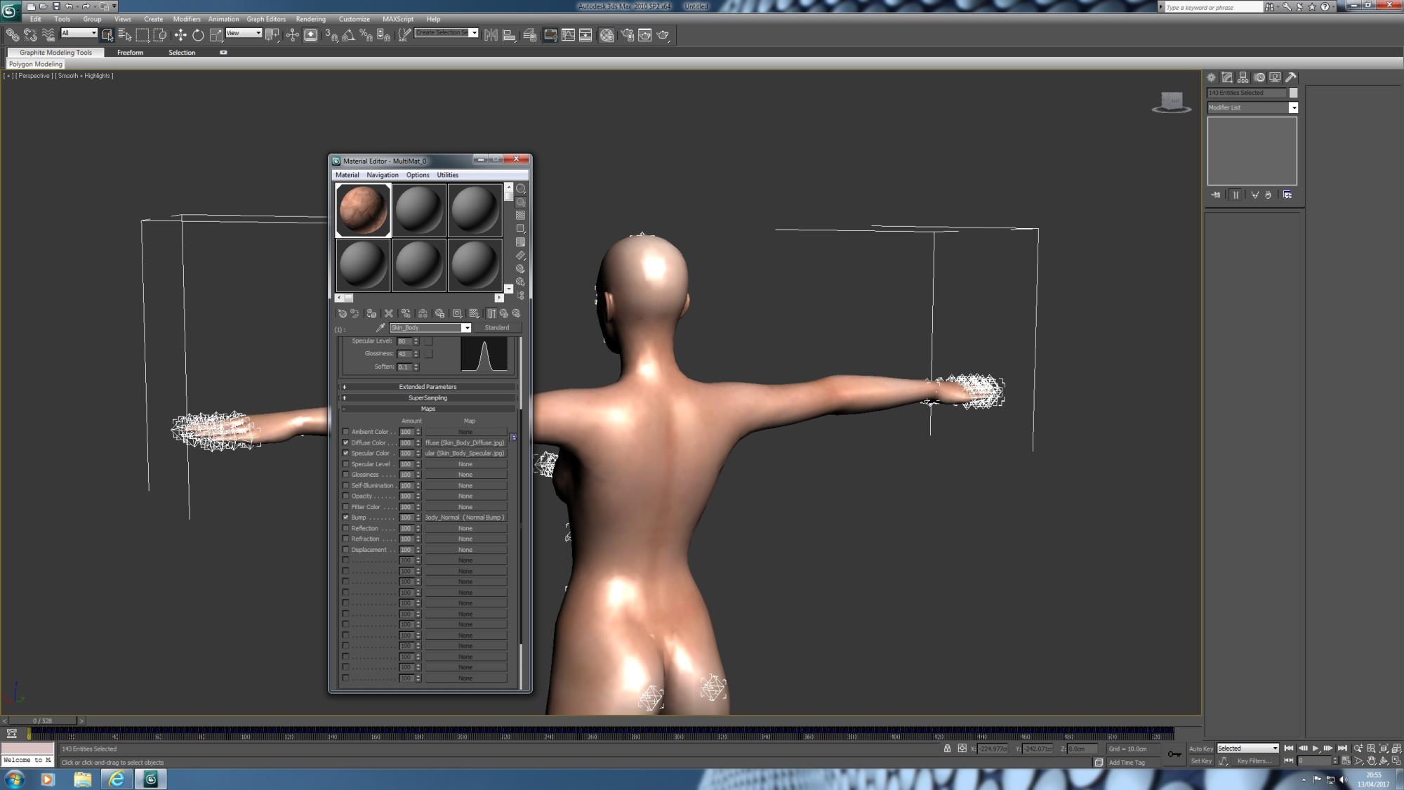Click Get Material in Material Editor
1404x790 pixels.
point(343,313)
